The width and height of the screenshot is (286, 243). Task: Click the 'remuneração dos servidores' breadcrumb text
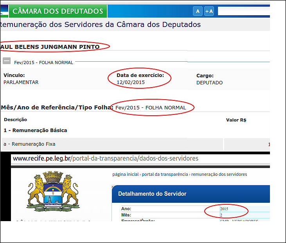click(x=219, y=174)
